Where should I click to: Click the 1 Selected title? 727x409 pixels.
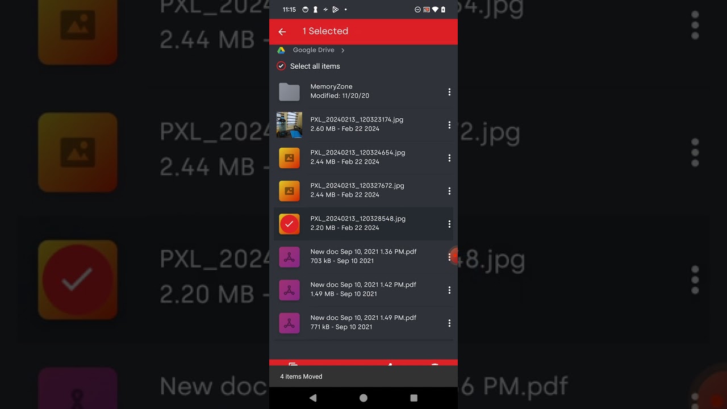[x=325, y=31]
